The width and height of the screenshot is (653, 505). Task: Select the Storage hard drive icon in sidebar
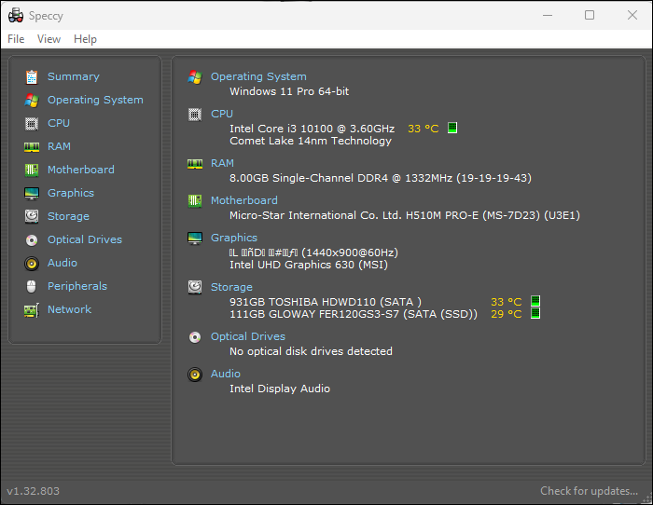click(x=32, y=216)
